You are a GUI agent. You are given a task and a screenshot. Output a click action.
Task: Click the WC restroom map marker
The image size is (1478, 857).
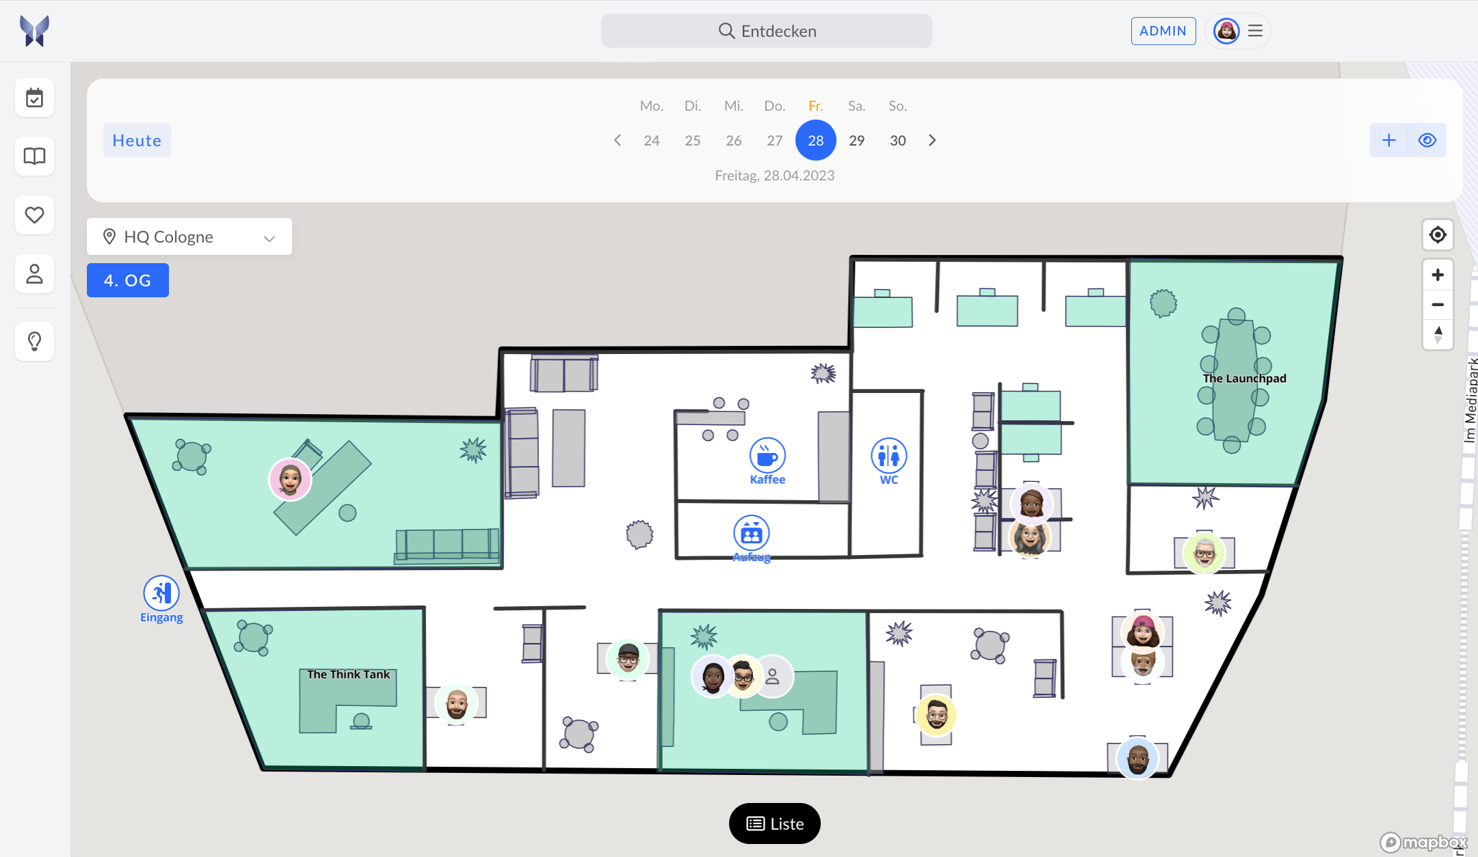[888, 456]
